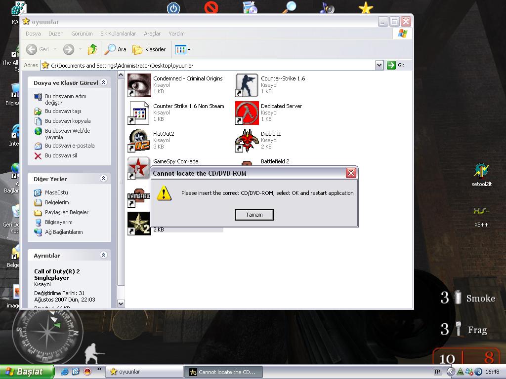
Task: Open the Sık Kullanılanlar menu
Action: (x=118, y=34)
